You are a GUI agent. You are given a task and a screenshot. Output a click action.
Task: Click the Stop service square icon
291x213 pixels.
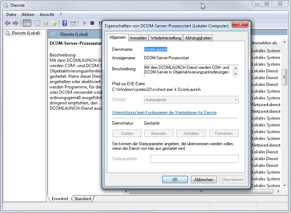[x=92, y=23]
